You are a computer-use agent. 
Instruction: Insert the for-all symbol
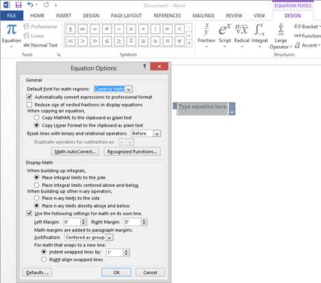pos(179,41)
